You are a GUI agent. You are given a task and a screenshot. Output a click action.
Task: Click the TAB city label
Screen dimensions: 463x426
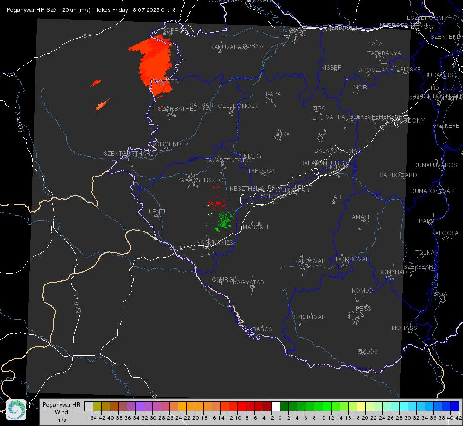click(335, 197)
